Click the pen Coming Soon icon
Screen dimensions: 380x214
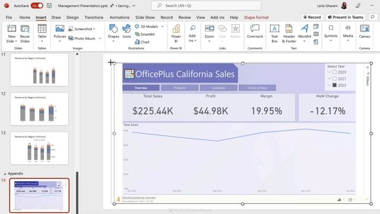[x=358, y=5]
